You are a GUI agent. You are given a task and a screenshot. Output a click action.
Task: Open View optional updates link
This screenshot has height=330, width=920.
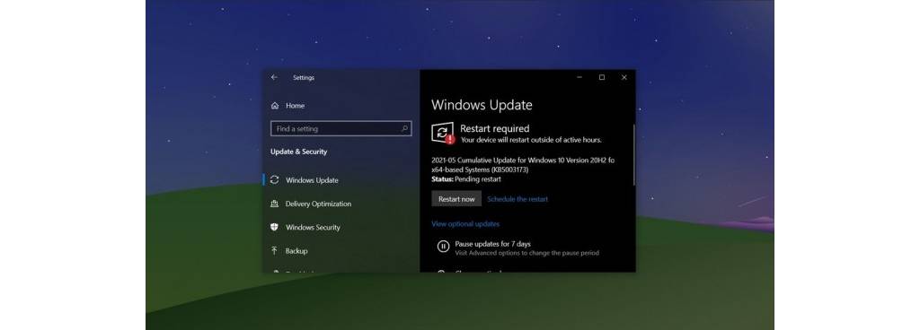point(465,223)
